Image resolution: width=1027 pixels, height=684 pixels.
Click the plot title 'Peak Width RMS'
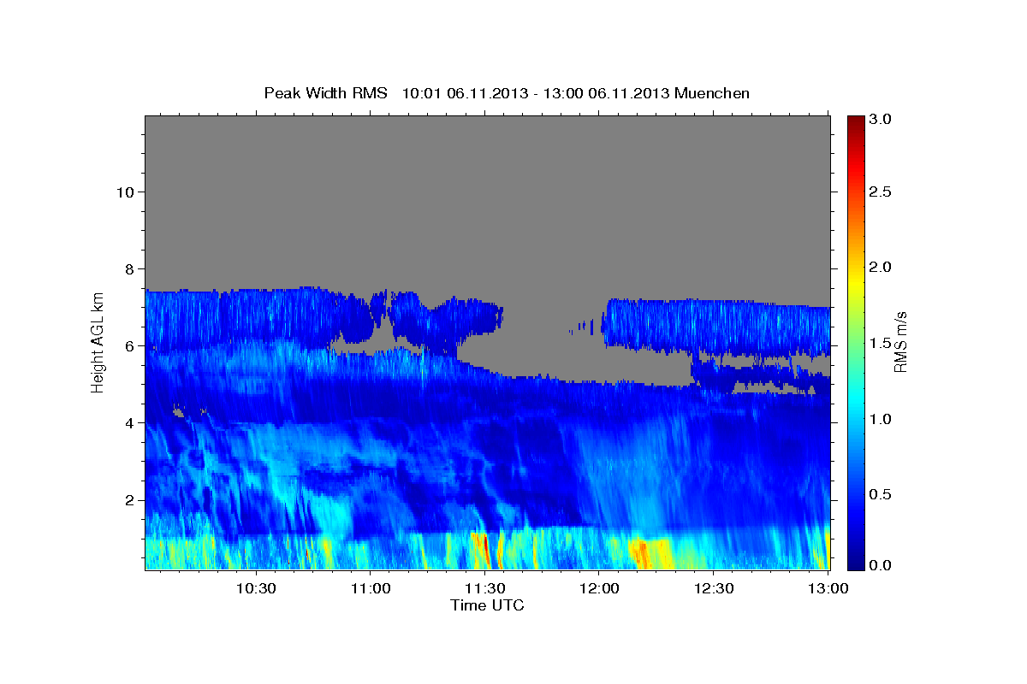coord(325,93)
